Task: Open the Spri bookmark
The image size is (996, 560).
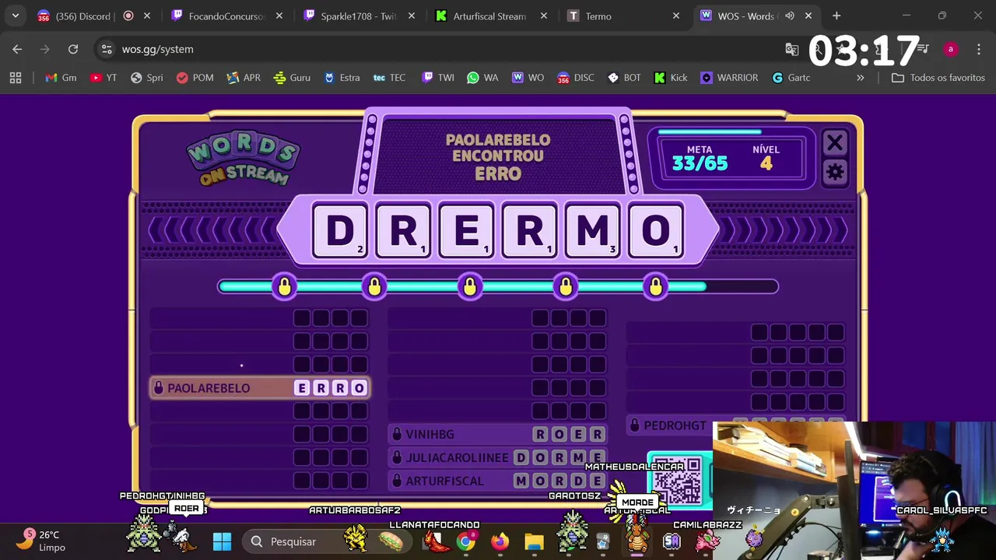Action: coord(147,78)
